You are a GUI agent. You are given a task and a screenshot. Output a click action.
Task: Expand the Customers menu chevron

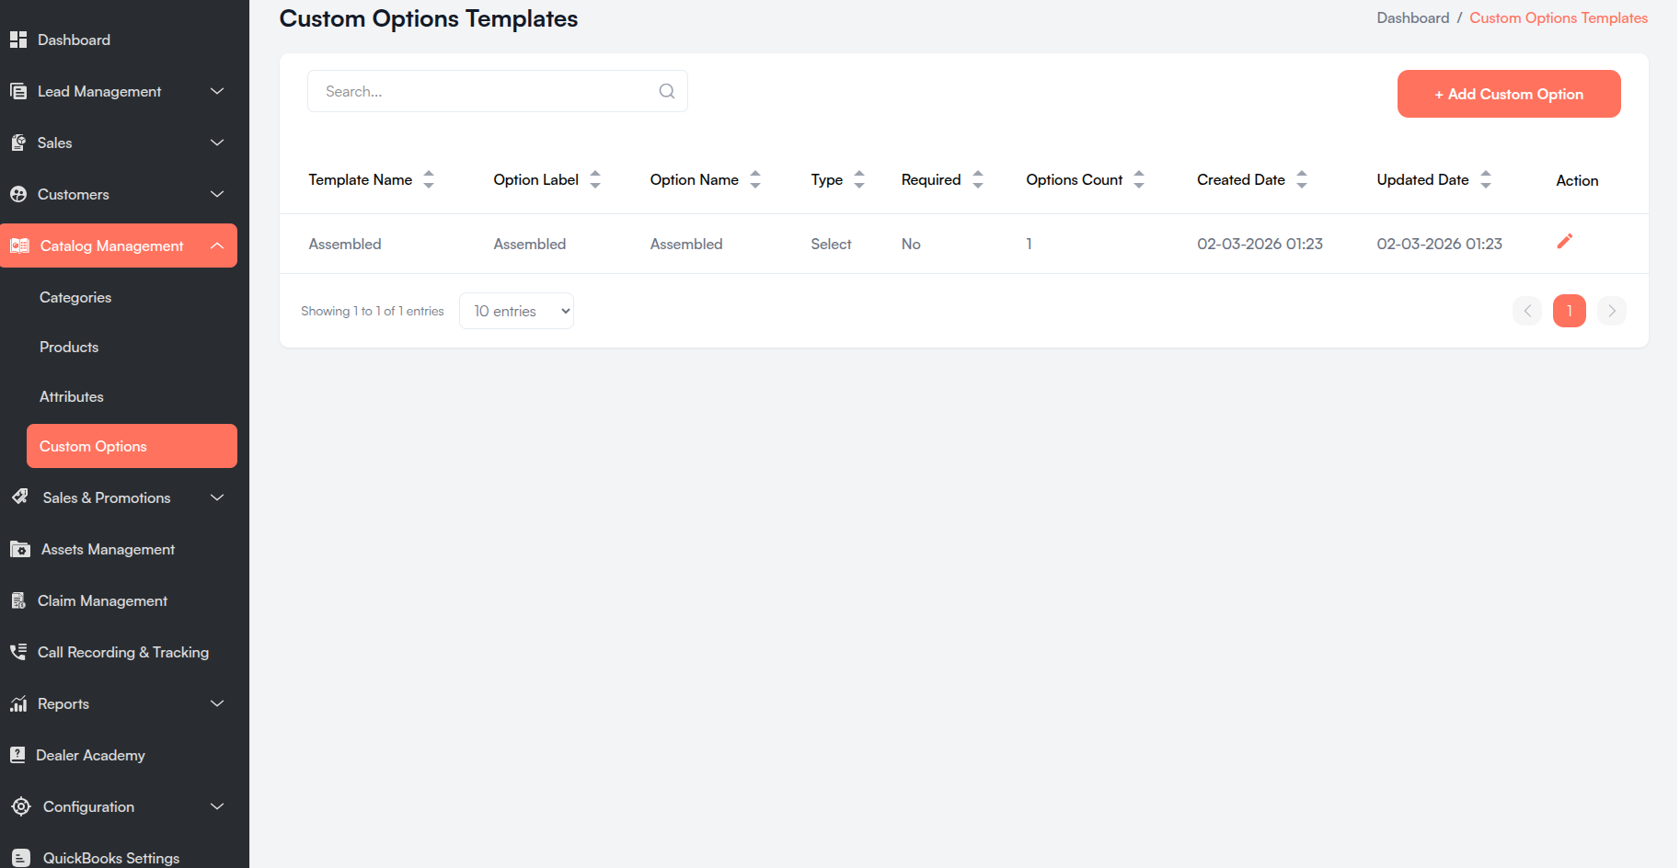pos(217,194)
